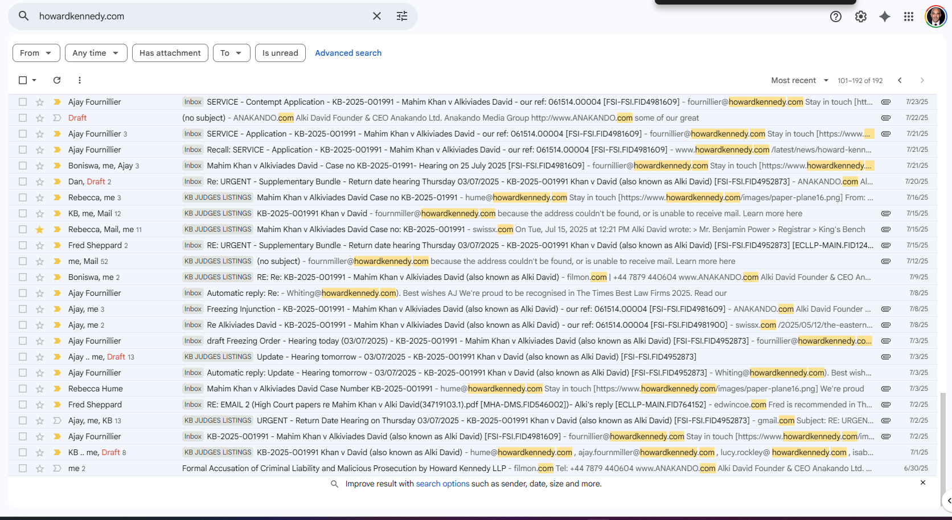The image size is (952, 520).
Task: Refresh the email list
Action: (57, 80)
